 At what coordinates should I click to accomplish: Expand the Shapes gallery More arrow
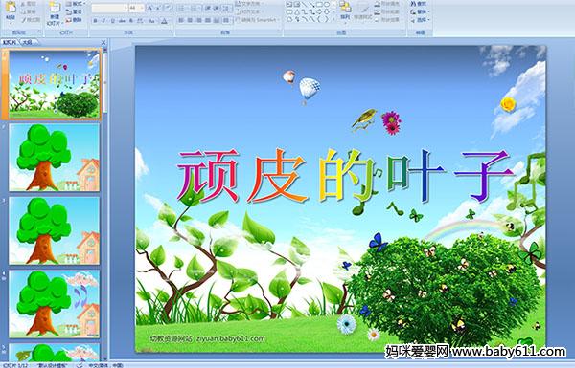click(x=333, y=19)
